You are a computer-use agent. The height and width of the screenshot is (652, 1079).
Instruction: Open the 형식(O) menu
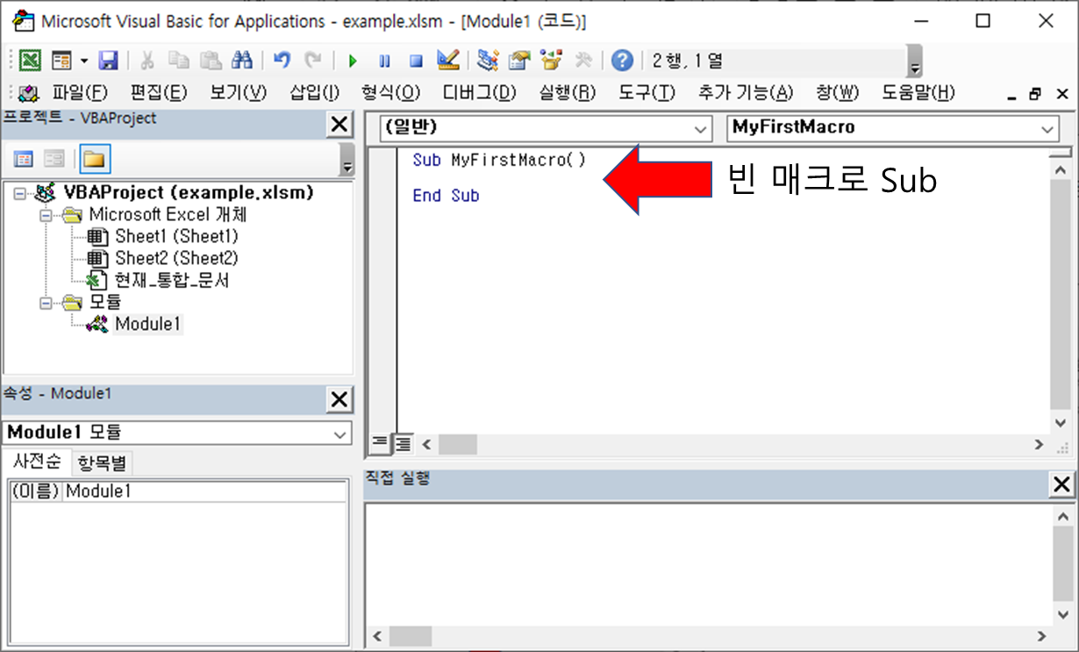pyautogui.click(x=390, y=93)
